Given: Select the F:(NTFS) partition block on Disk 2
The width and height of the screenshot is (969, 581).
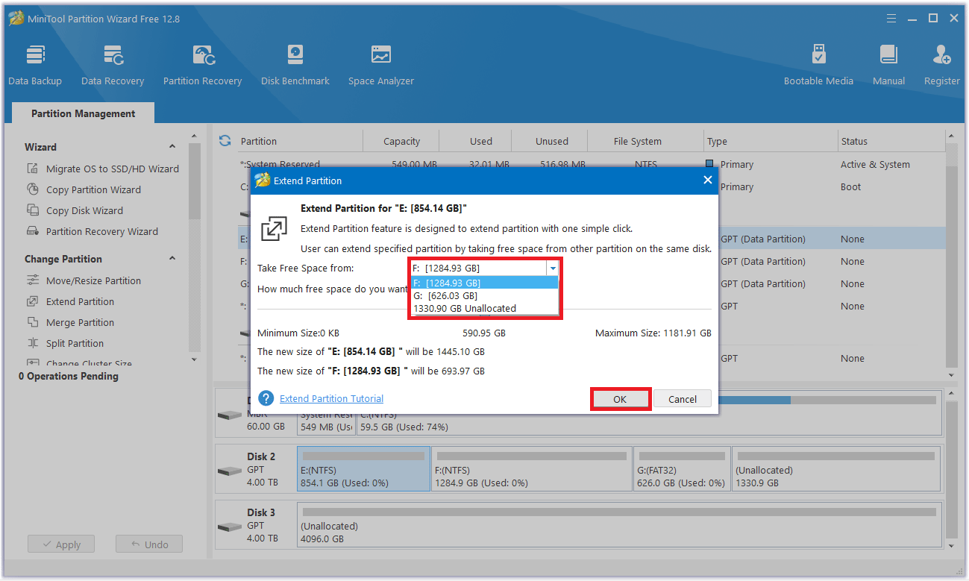Looking at the screenshot, I should [531, 469].
